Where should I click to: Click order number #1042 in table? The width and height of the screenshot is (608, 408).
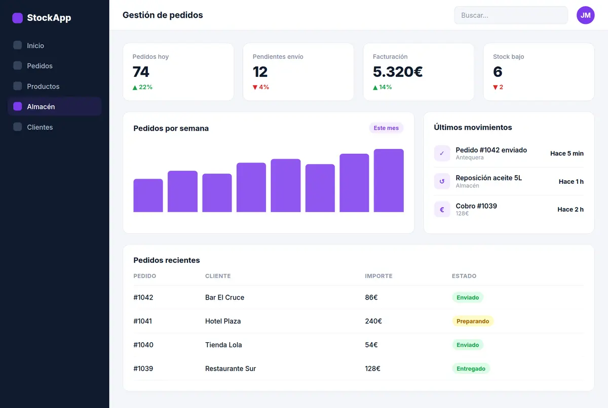tap(143, 297)
